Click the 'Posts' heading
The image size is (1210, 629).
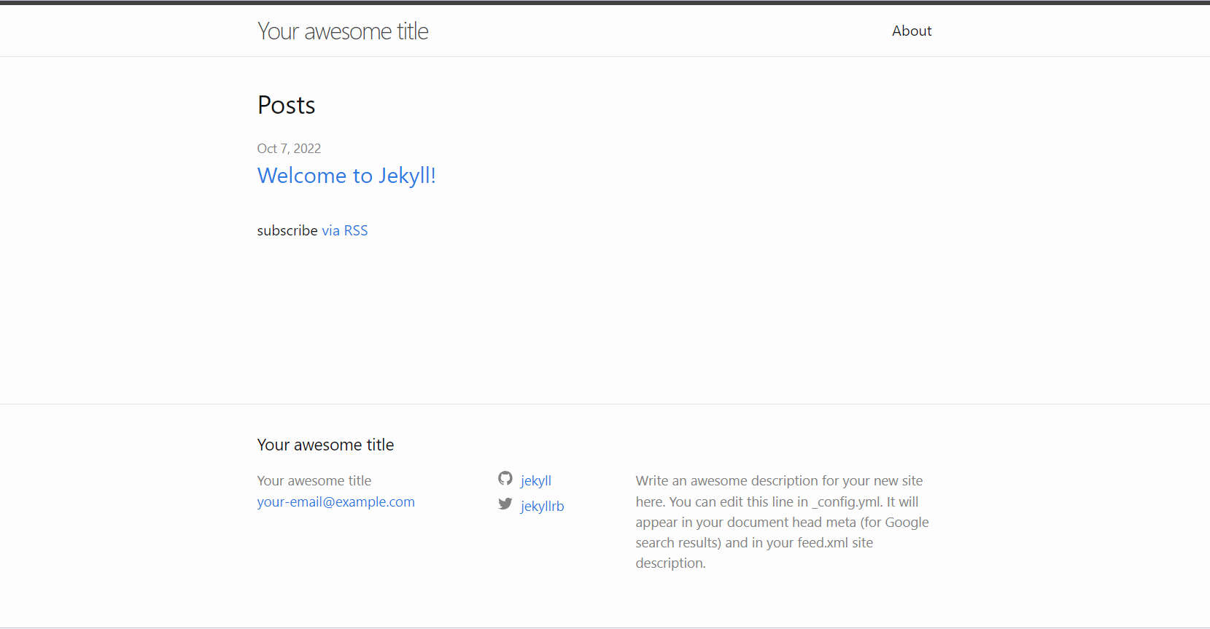tap(286, 106)
